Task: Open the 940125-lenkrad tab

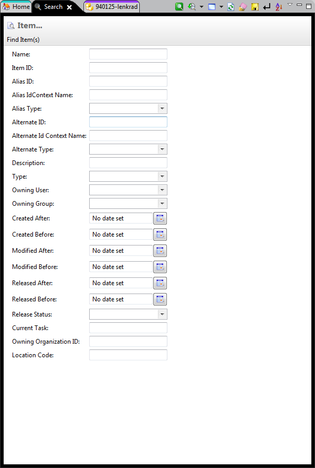Action: coord(112,7)
